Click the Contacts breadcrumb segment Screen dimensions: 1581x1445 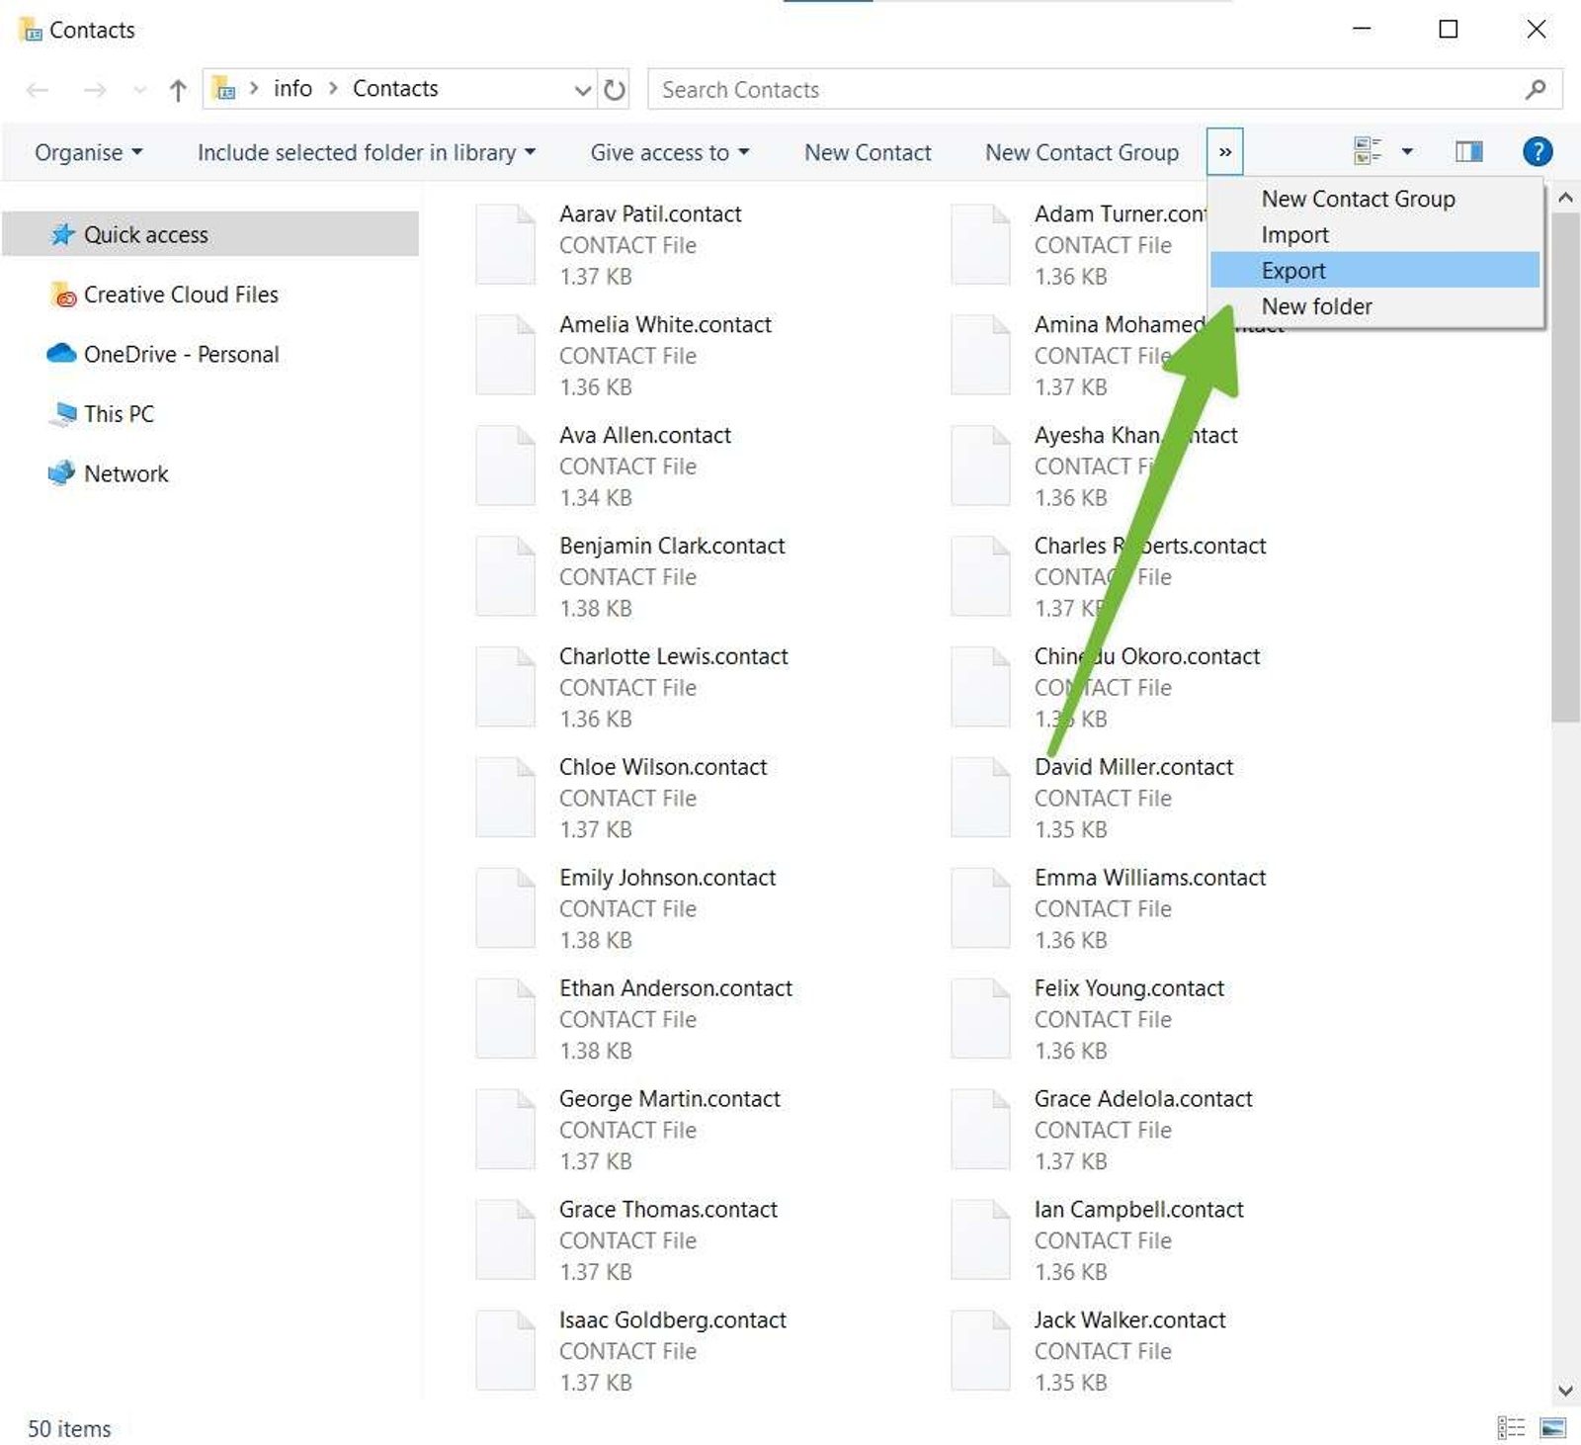point(395,89)
